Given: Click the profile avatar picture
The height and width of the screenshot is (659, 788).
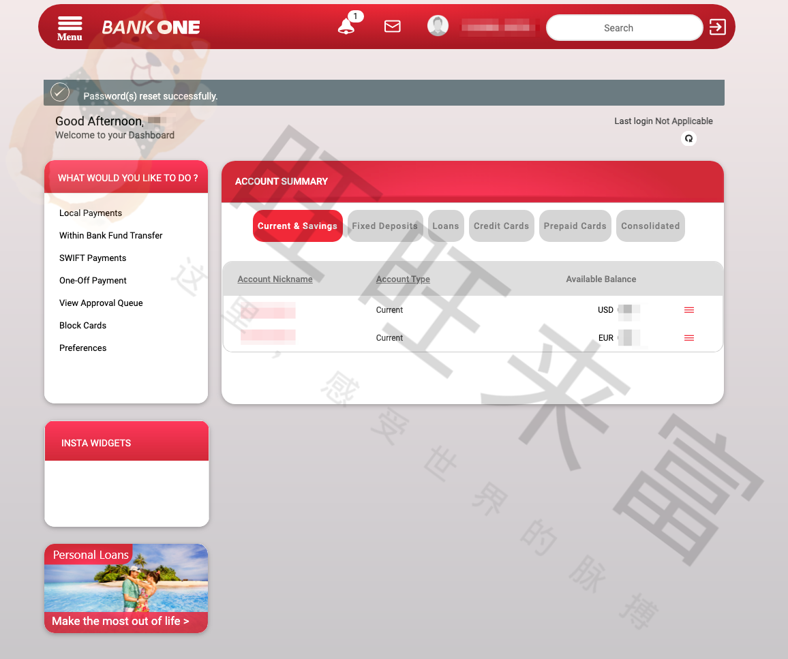Looking at the screenshot, I should 438,25.
